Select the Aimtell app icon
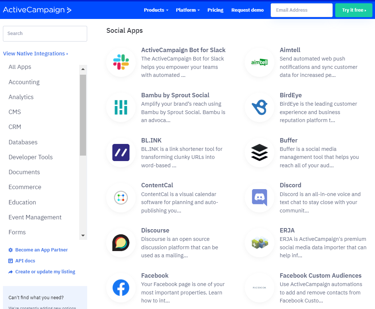Image resolution: width=375 pixels, height=309 pixels. pos(259,62)
